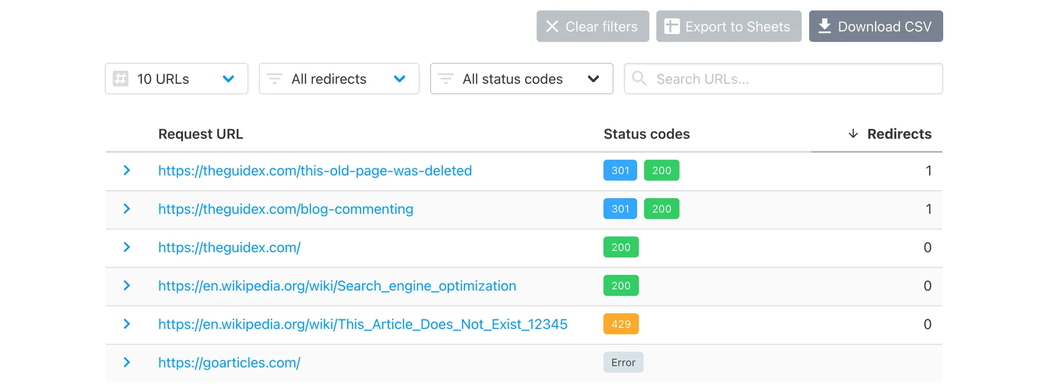Click the gray Error status badge

coord(623,363)
